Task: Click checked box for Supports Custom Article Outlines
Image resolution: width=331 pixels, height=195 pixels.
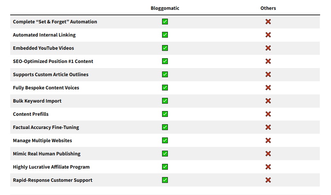Action: 165,74
